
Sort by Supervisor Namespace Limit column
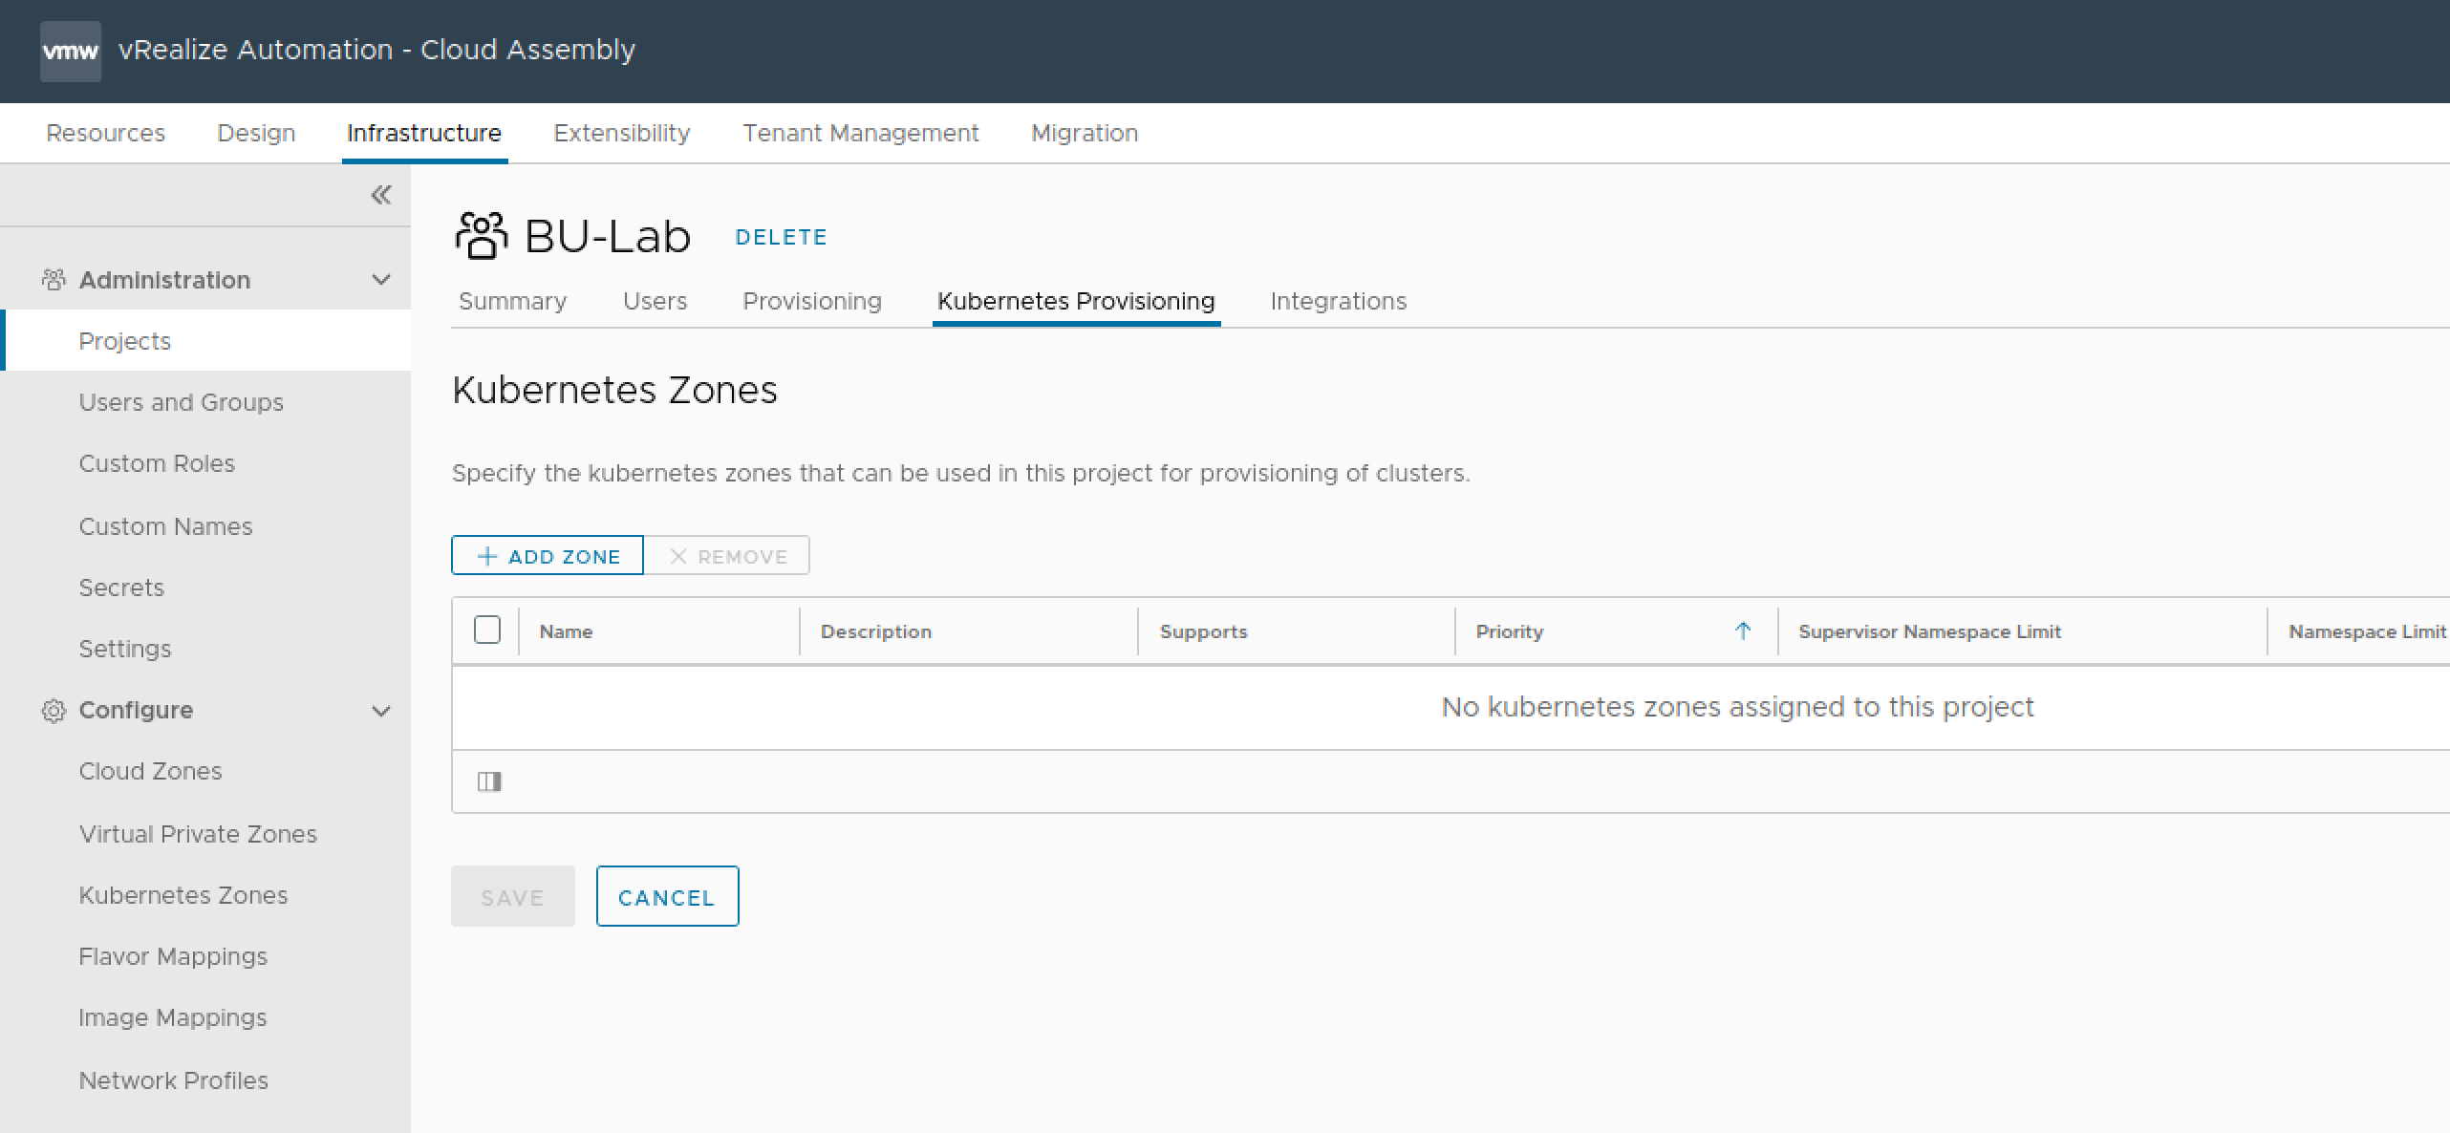click(1929, 631)
